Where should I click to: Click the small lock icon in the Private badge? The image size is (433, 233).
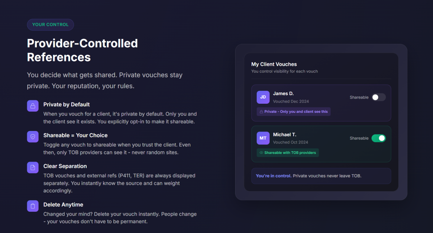[x=261, y=112]
